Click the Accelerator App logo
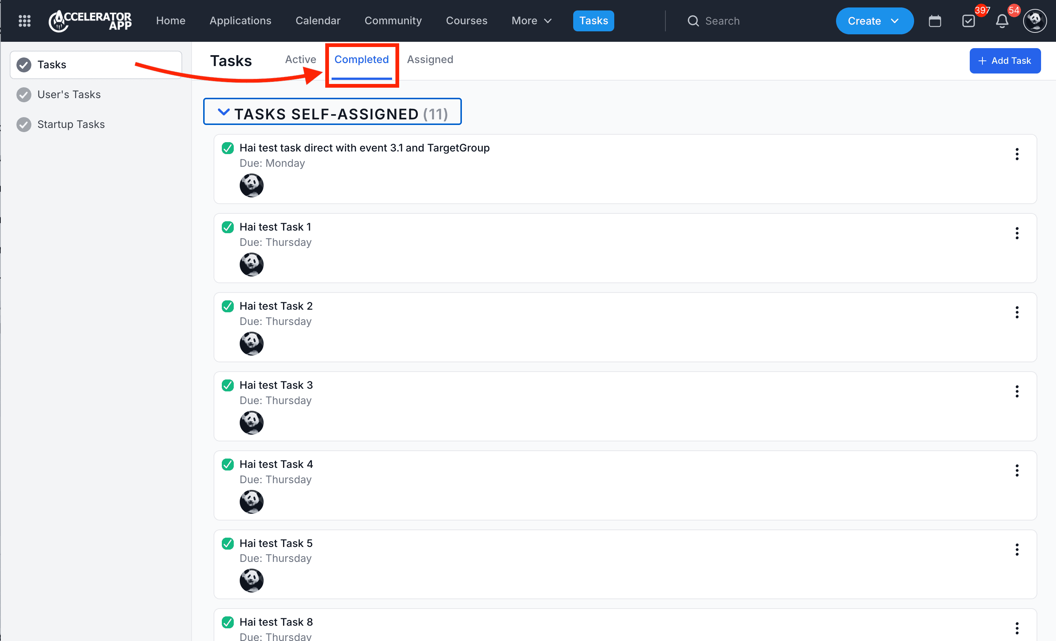Image resolution: width=1056 pixels, height=641 pixels. 90,21
